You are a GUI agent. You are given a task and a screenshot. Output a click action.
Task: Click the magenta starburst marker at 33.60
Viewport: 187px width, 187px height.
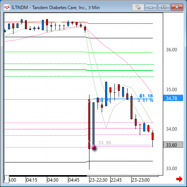[94, 148]
